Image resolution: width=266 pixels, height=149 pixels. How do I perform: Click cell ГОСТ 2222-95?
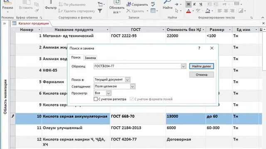(x=138, y=38)
